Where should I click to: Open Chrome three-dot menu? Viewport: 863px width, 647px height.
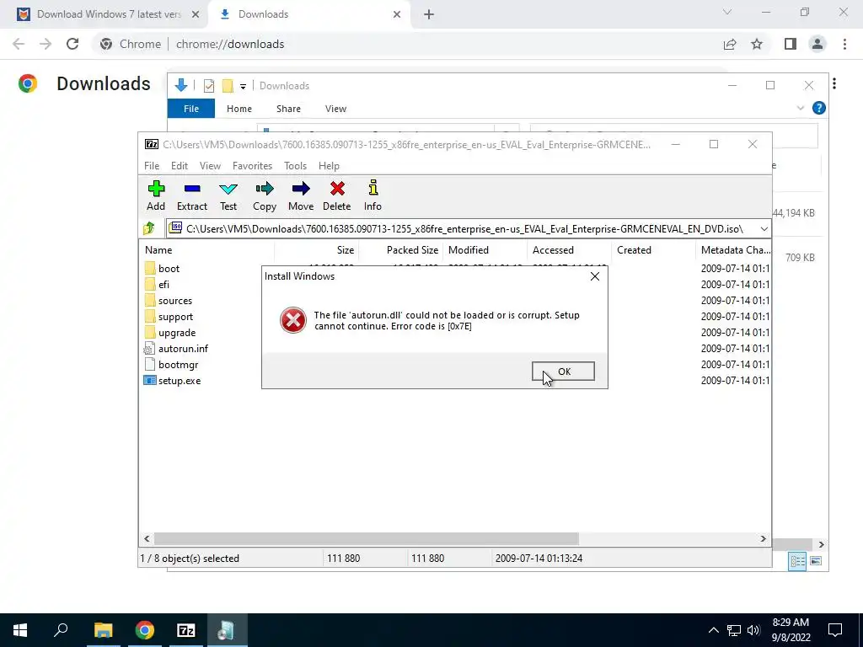[844, 44]
